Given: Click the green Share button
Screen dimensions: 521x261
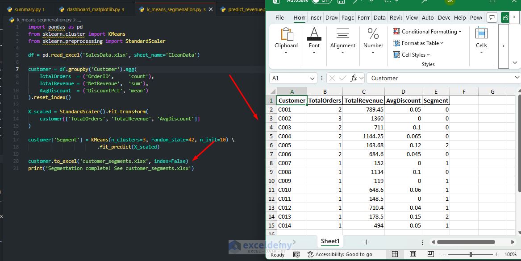Looking at the screenshot, I should click(x=505, y=17).
